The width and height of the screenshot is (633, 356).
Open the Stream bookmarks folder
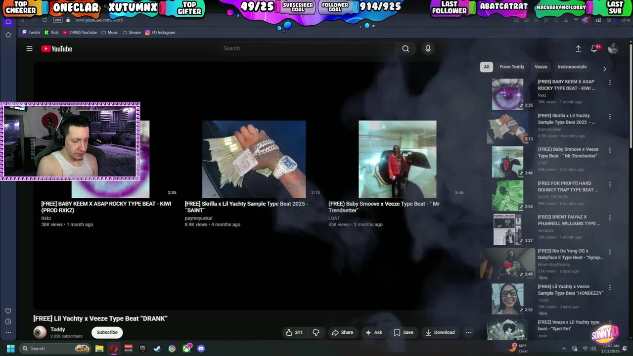pos(132,32)
